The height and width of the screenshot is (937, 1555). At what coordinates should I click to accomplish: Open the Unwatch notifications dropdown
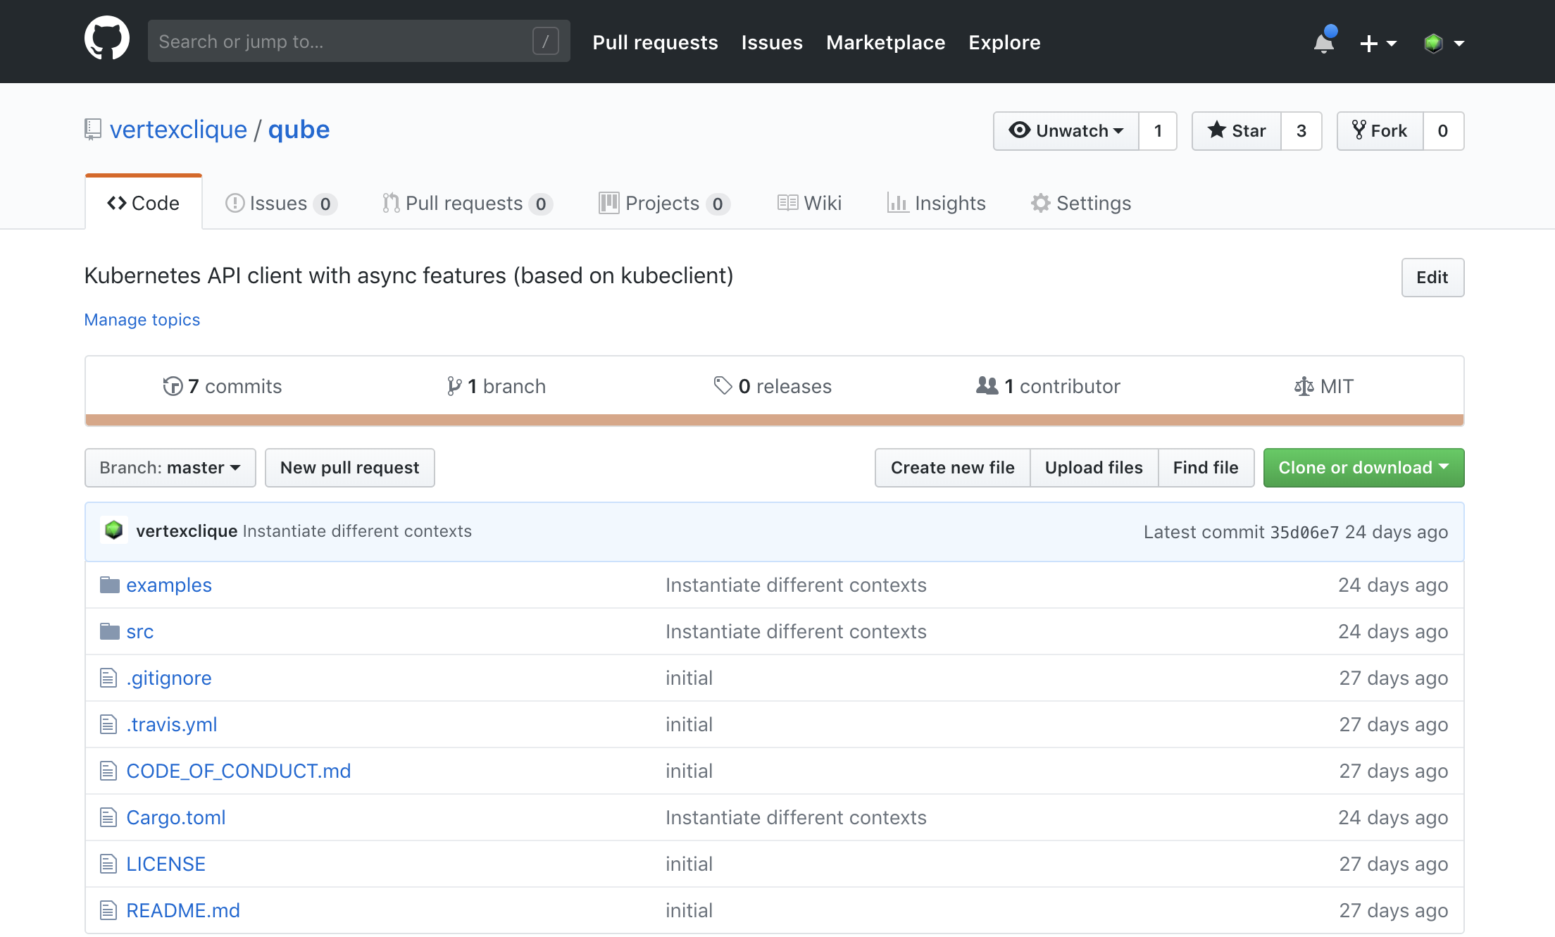point(1066,131)
